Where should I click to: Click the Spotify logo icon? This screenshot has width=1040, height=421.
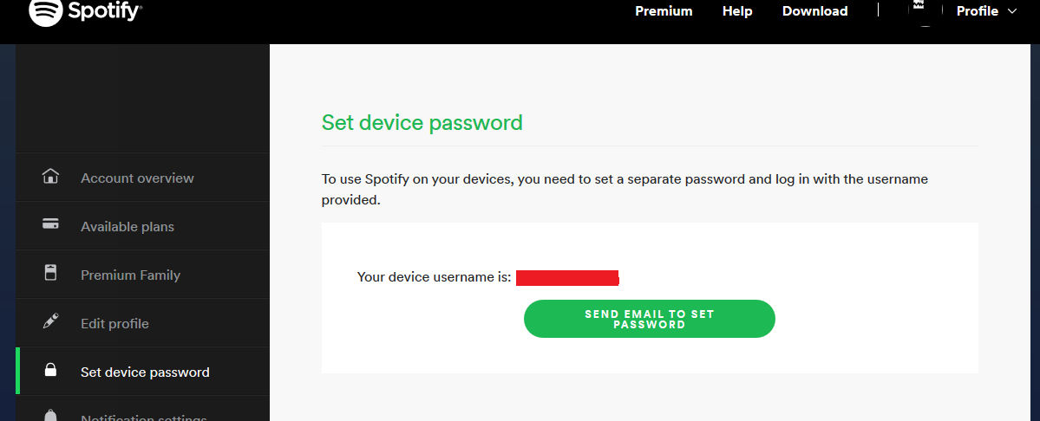tap(45, 11)
